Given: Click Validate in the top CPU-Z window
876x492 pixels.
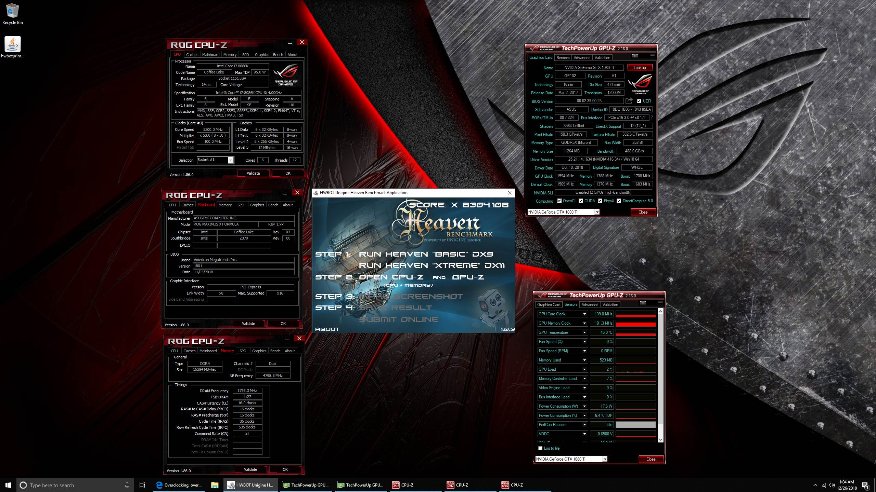Looking at the screenshot, I should coord(253,173).
